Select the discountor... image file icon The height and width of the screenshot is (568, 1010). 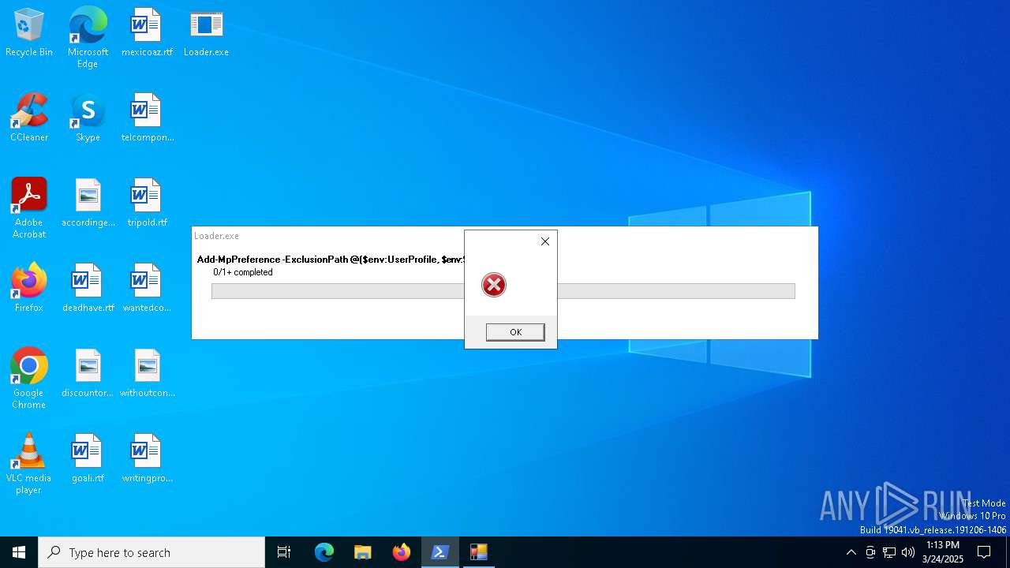[x=88, y=374]
